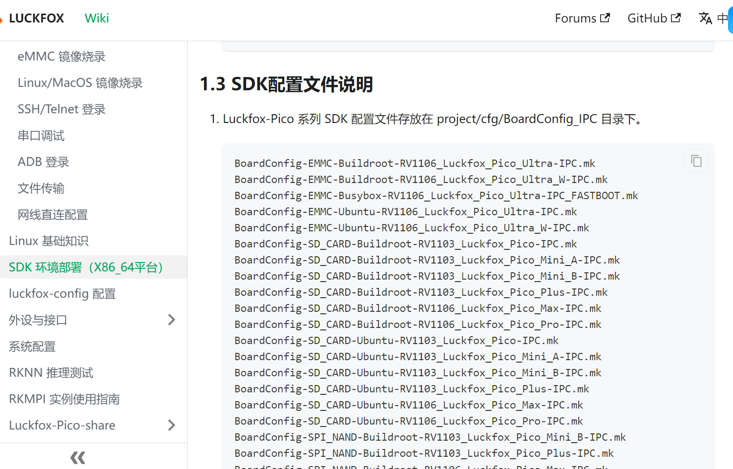
Task: Open Linux/MacOS 镜像烧录 sidebar page
Action: [x=80, y=83]
